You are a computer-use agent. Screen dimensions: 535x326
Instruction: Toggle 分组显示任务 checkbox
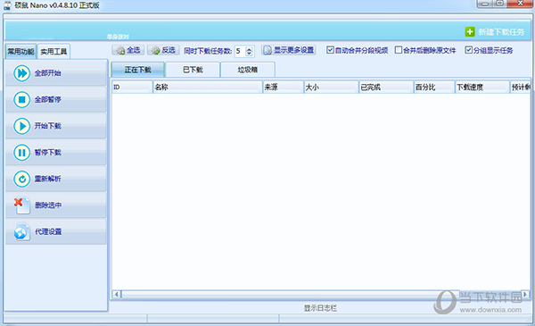tap(468, 50)
